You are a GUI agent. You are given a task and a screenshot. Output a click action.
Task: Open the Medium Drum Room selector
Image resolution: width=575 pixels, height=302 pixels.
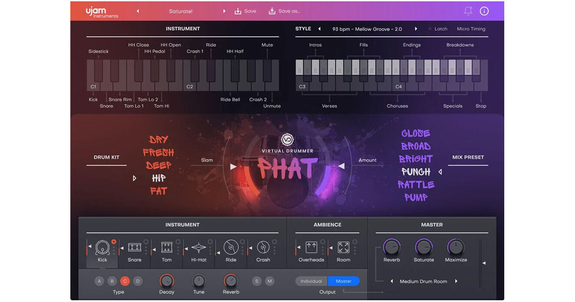pos(424,281)
